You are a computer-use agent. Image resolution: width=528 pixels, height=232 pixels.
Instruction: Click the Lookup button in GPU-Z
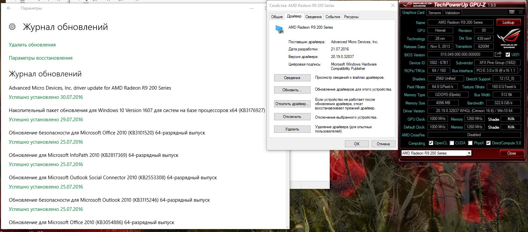pos(508,22)
